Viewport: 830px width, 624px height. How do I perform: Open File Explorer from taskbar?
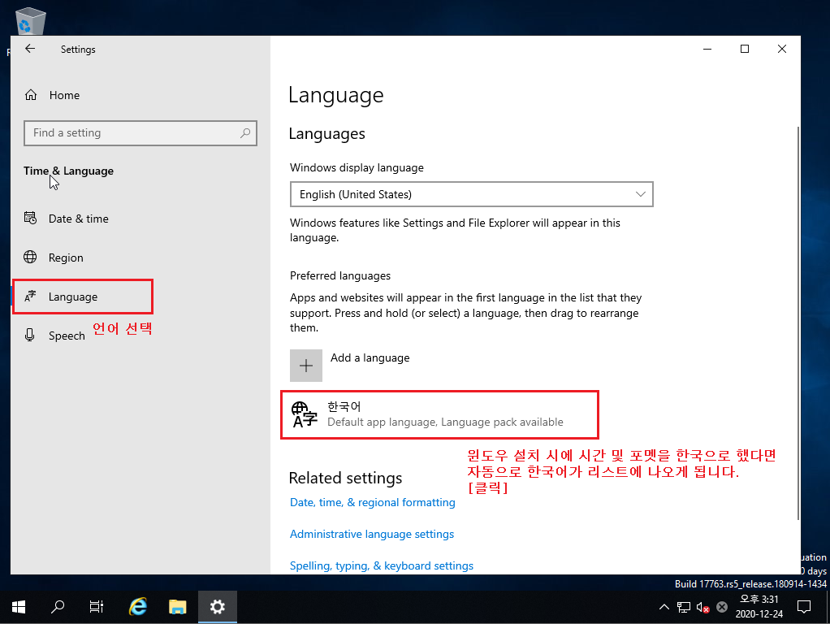pos(178,607)
